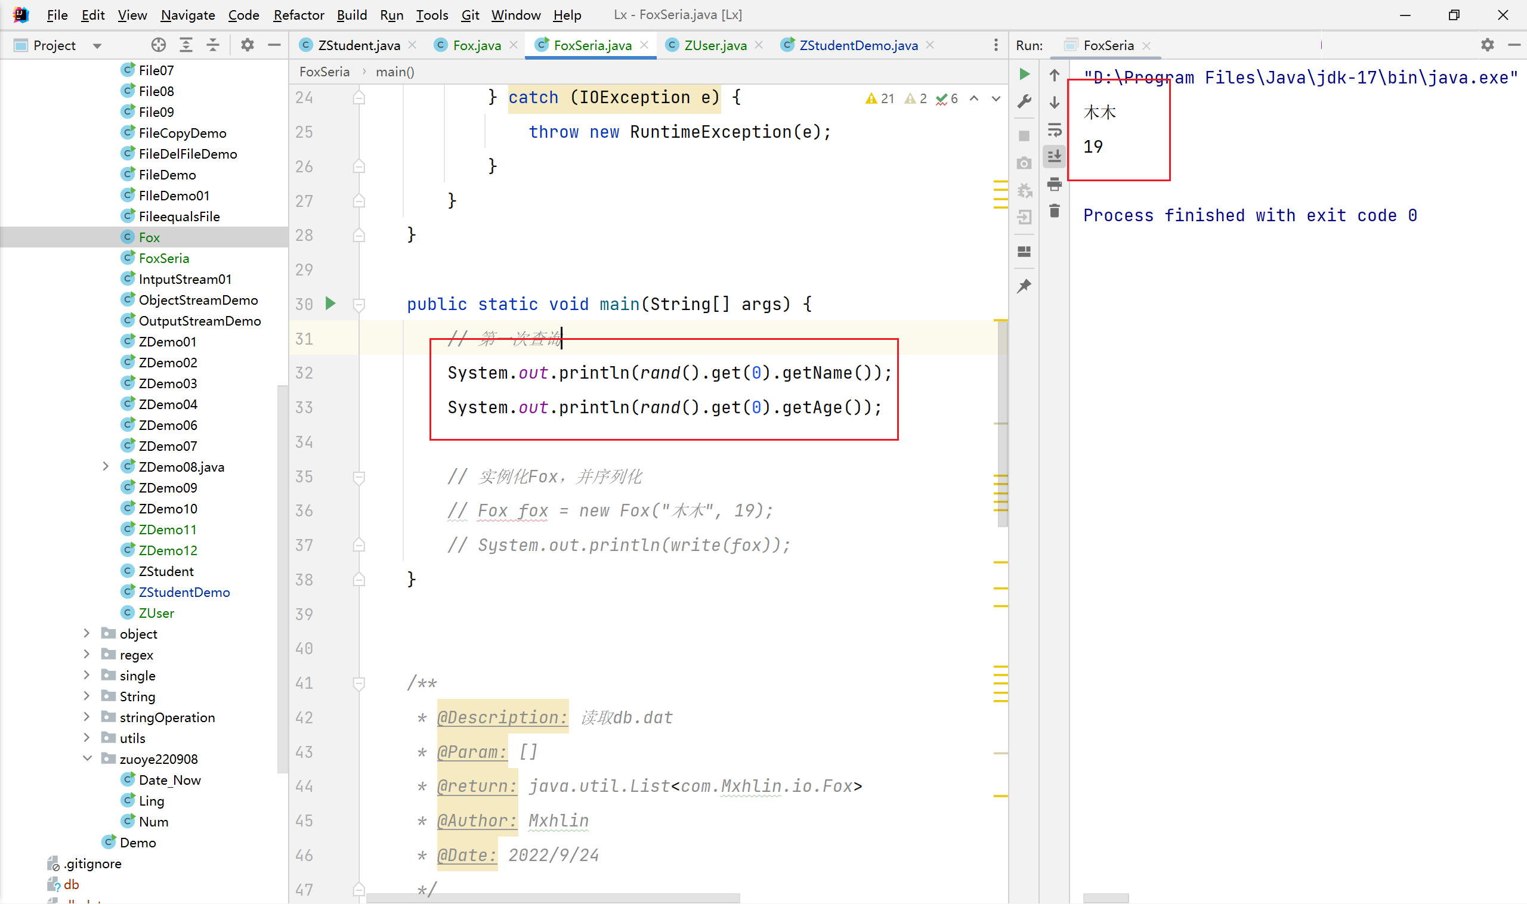This screenshot has width=1527, height=904.
Task: Rerun FoxSeria with the green run button
Action: (1024, 74)
